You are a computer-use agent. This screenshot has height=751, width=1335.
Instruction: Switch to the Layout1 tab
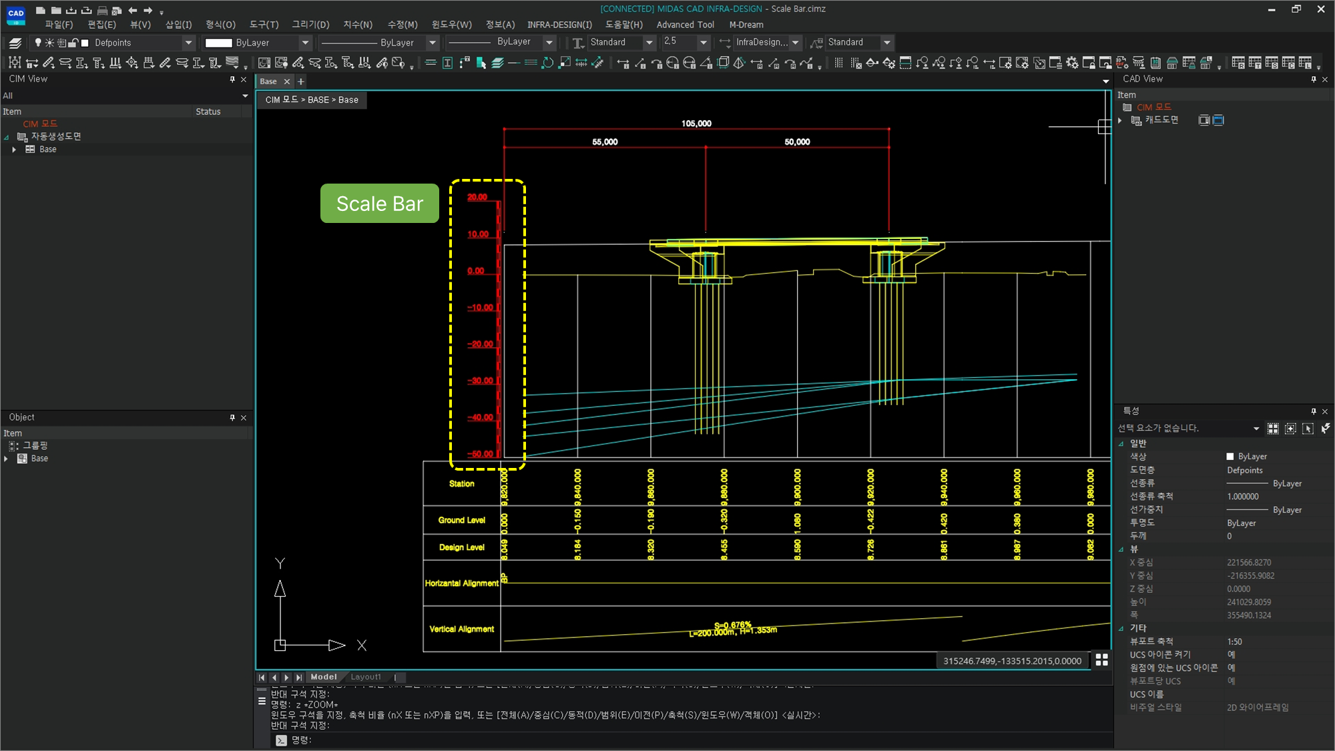coord(365,677)
